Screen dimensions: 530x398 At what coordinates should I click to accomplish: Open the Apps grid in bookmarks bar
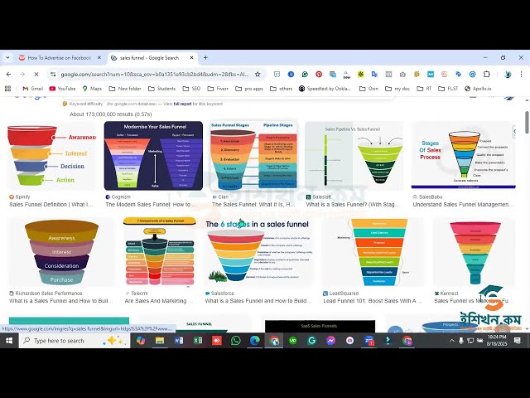[x=7, y=89]
